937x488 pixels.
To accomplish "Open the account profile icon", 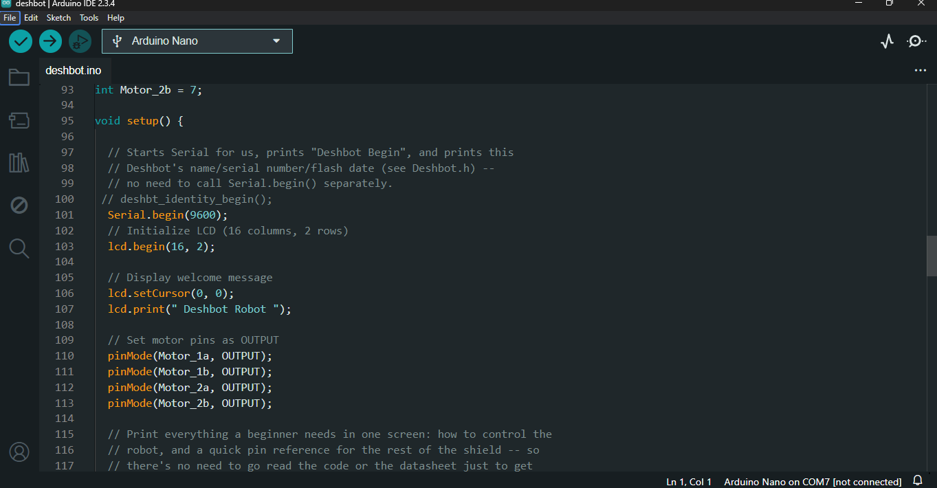I will 19,452.
